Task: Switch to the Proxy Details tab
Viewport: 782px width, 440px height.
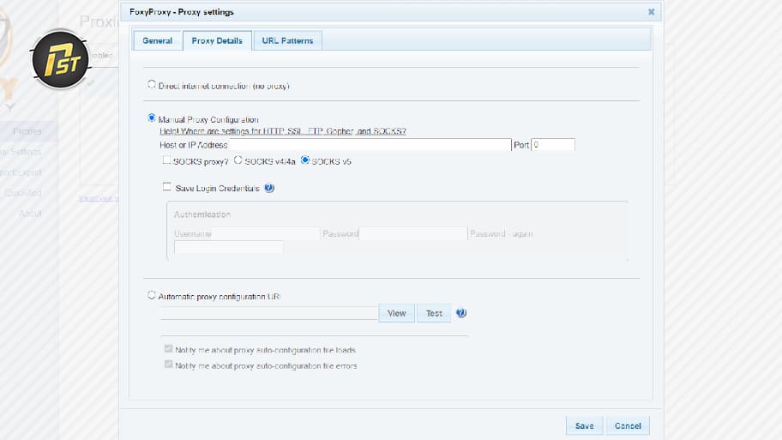Action: tap(217, 40)
